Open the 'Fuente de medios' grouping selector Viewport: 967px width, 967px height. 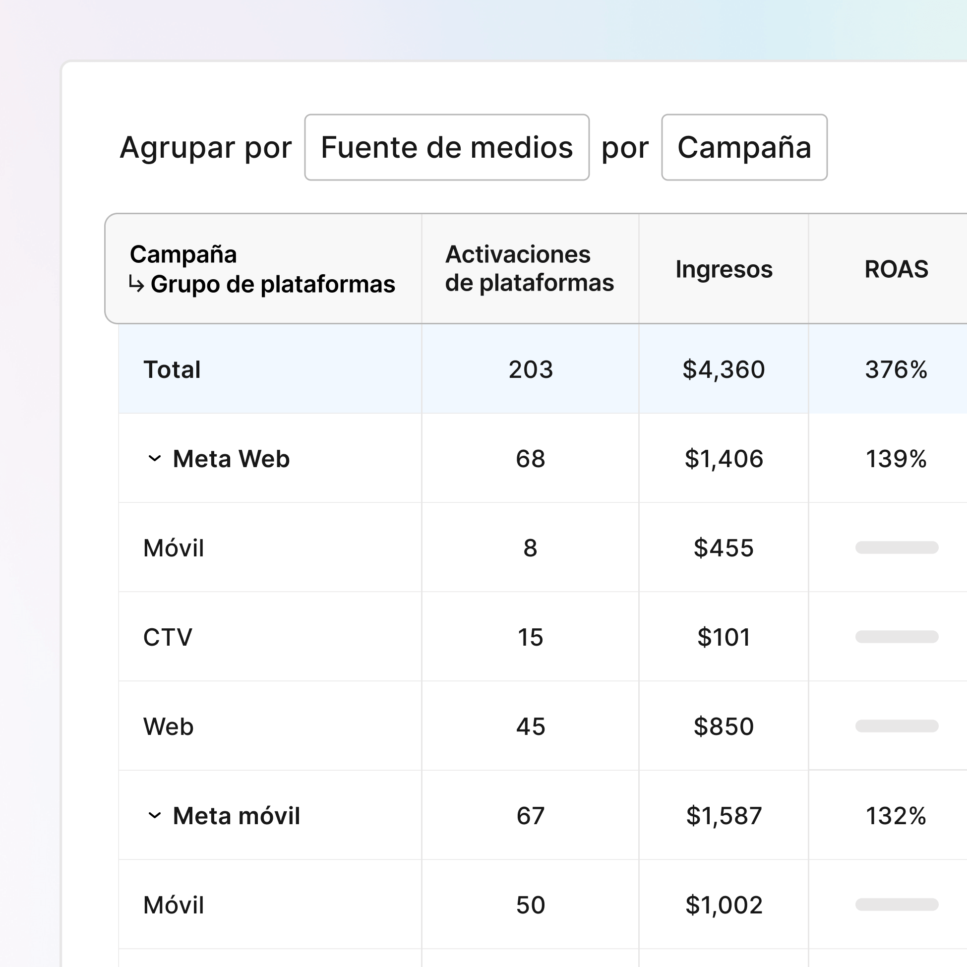tap(447, 147)
